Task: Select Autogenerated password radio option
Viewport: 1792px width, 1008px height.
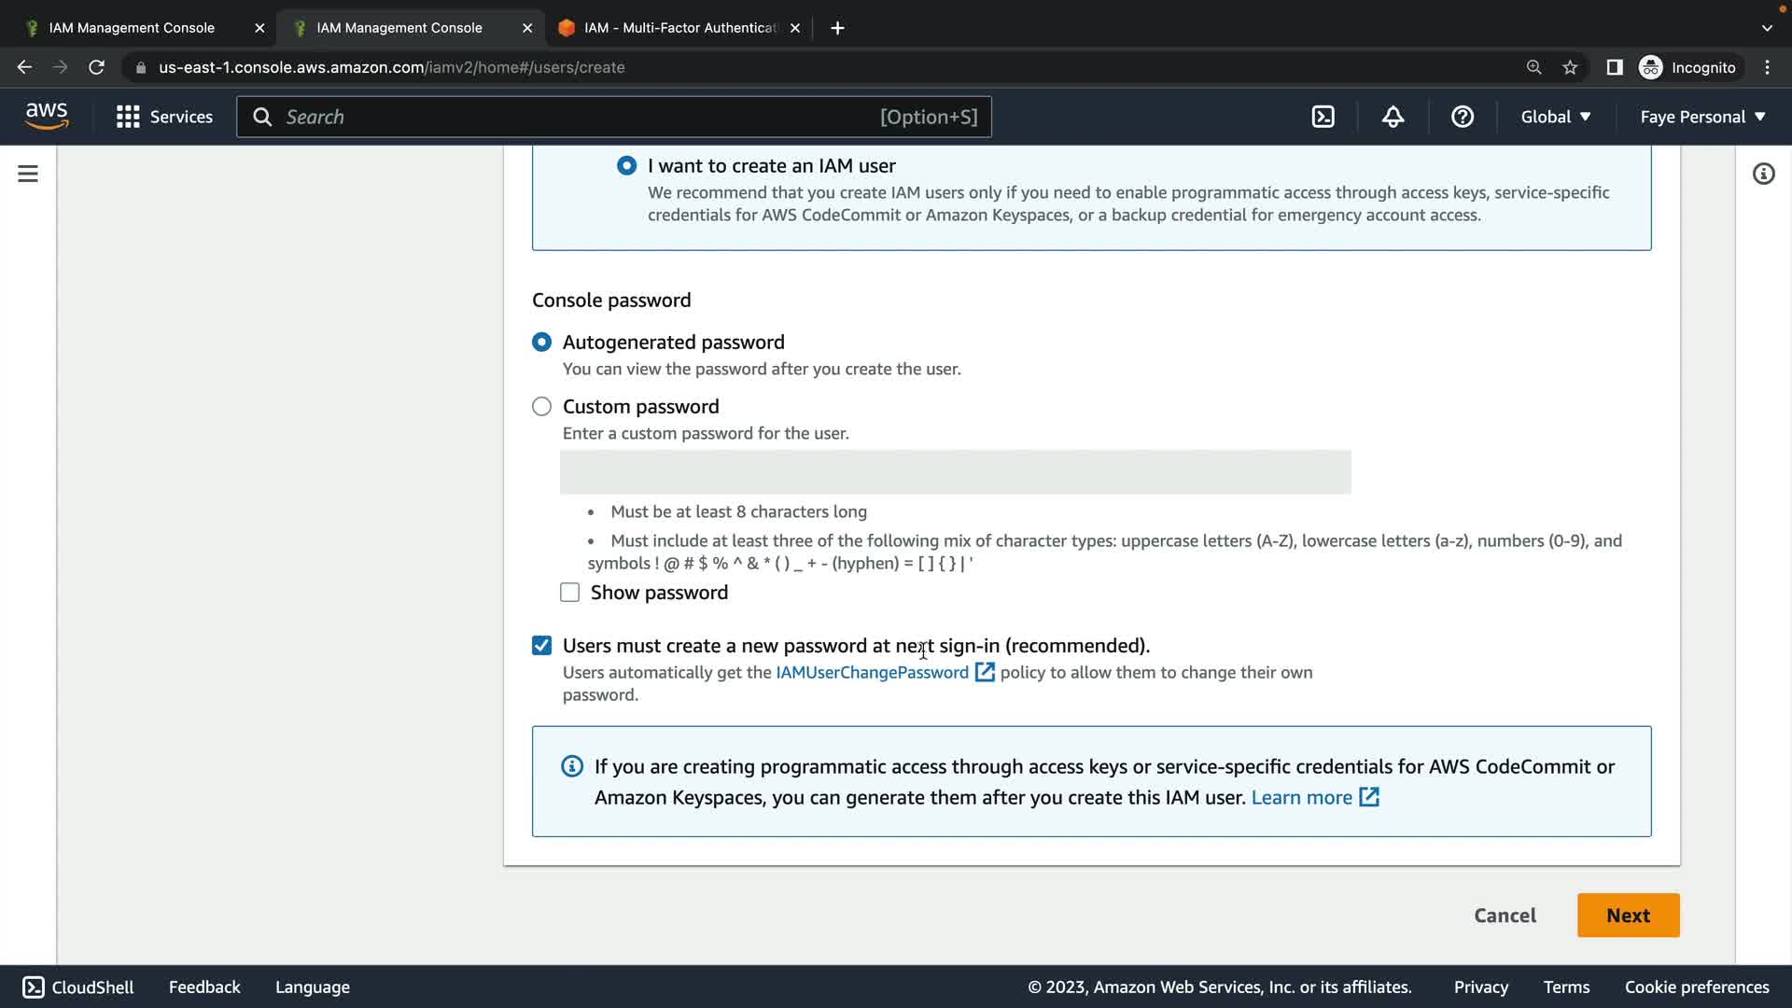Action: (x=541, y=342)
